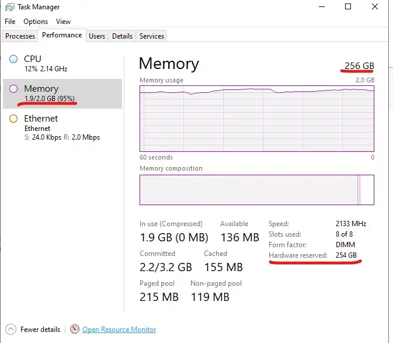393x343 pixels.
Task: Open the File menu
Action: pos(10,22)
